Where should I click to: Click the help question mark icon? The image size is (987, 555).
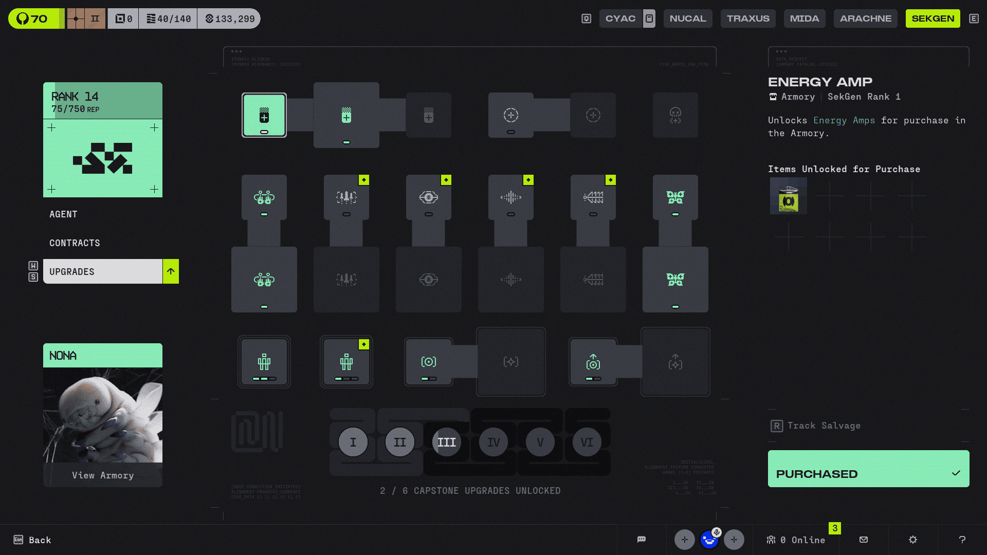click(962, 540)
